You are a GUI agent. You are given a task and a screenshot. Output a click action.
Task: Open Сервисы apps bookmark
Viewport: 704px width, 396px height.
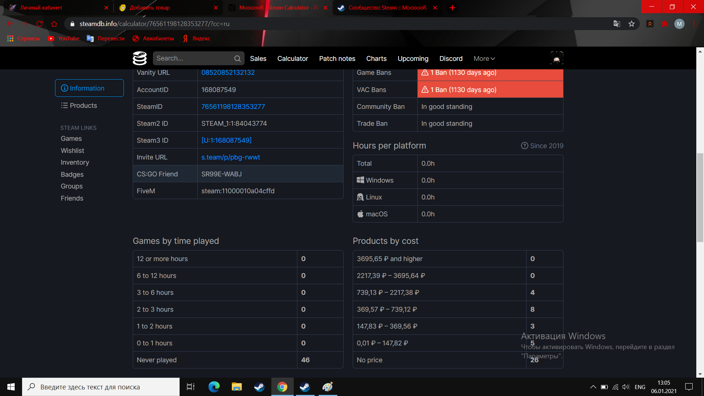click(x=23, y=38)
